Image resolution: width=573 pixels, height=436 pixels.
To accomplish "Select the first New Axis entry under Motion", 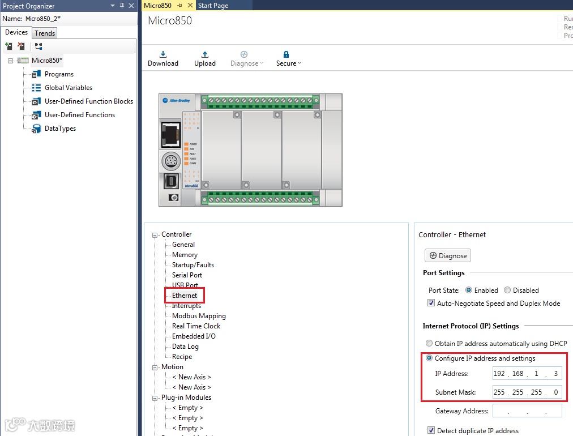I will click(x=191, y=377).
